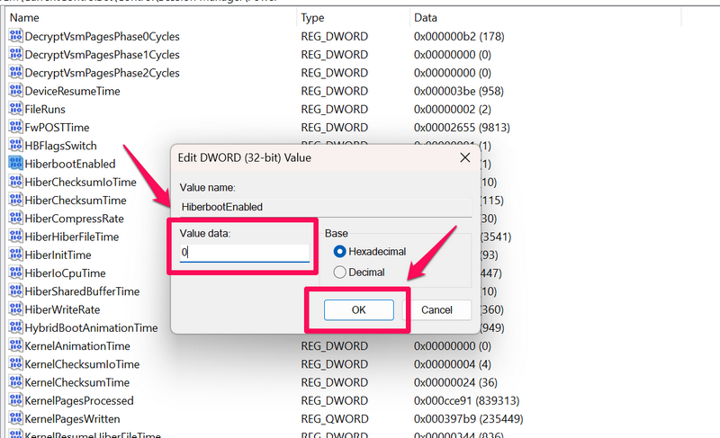The width and height of the screenshot is (720, 438).
Task: Click the Value name HiberbootEnabled field
Action: pyautogui.click(x=324, y=207)
